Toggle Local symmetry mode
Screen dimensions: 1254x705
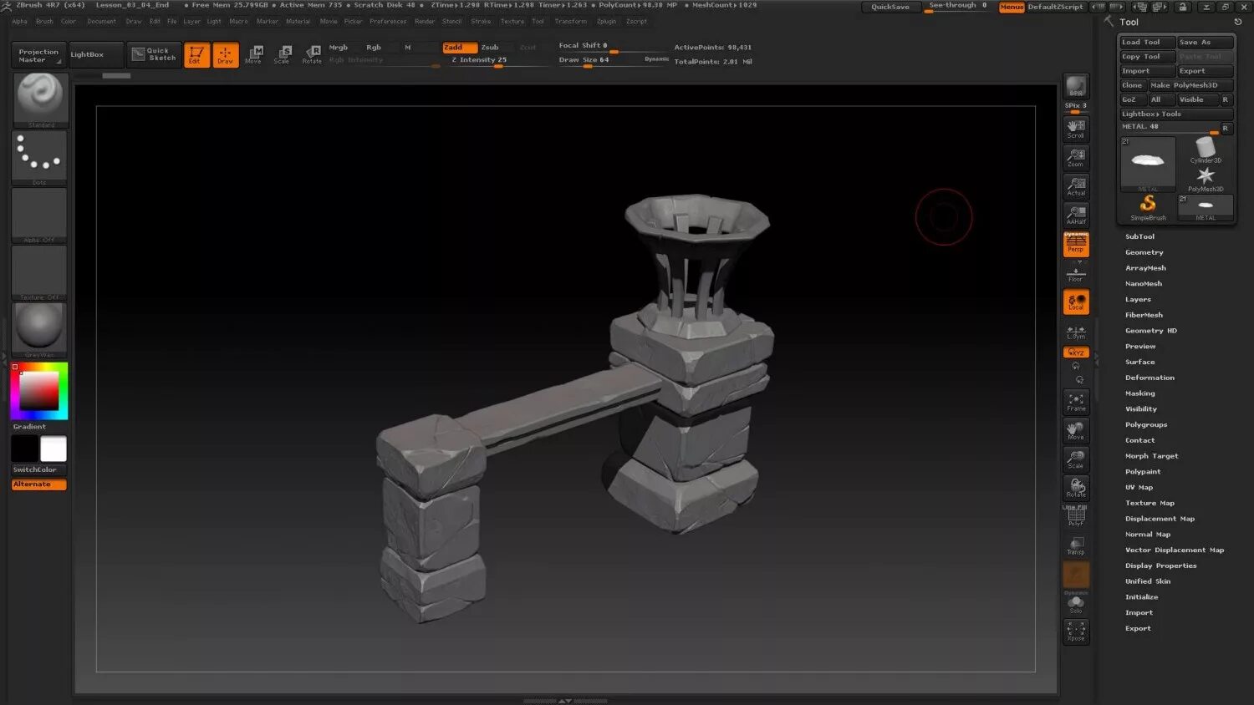point(1076,302)
